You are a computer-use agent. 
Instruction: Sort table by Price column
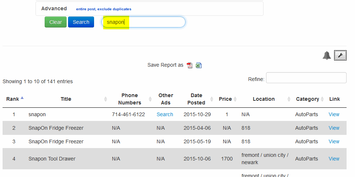[228, 99]
